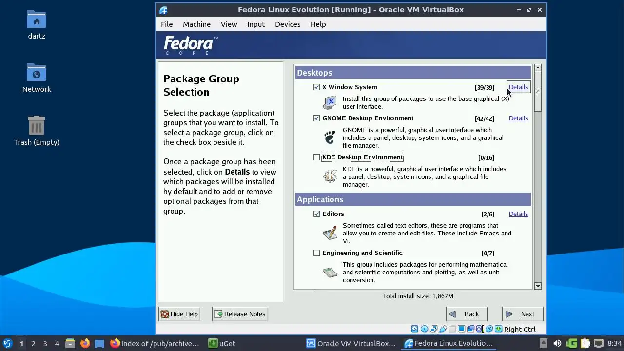Expand the hidden tray icons arrow
This screenshot has height=351, width=624.
543,343
